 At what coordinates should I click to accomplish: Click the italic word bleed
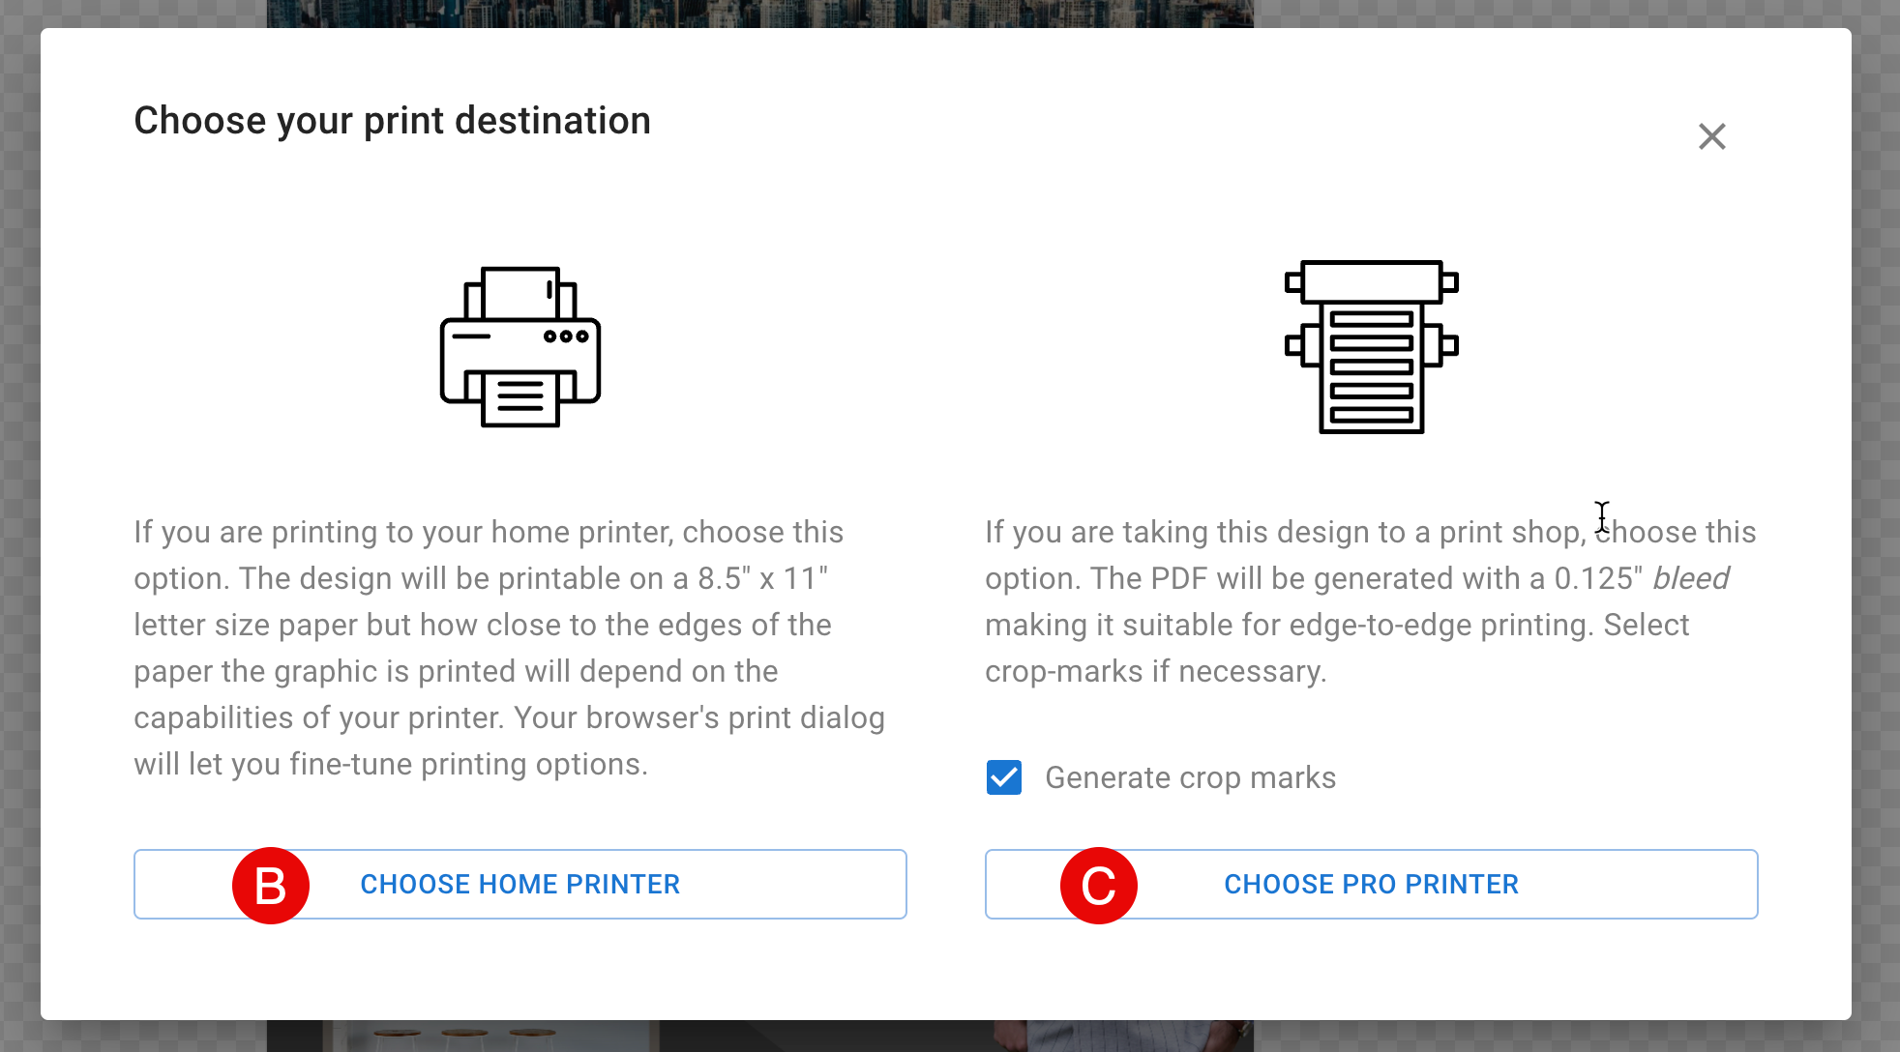click(1690, 578)
